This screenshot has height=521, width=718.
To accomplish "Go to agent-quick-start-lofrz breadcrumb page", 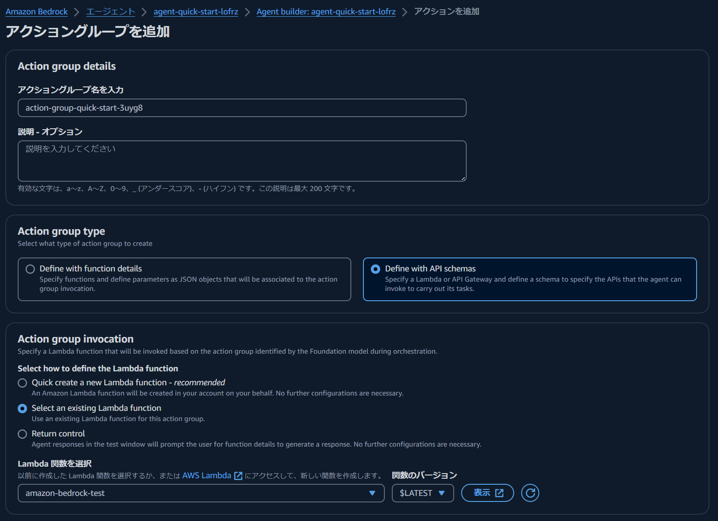I will (x=195, y=11).
